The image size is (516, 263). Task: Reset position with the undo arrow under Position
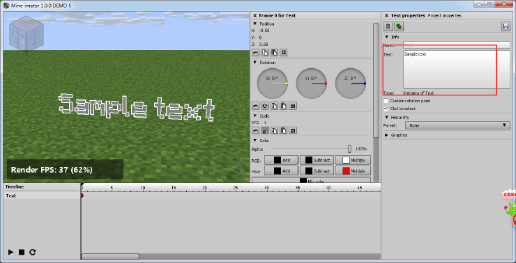[x=255, y=53]
